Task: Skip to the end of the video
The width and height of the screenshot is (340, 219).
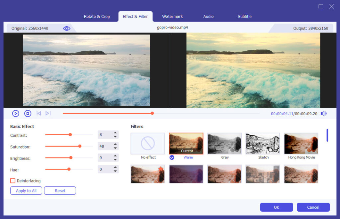Action: pos(48,113)
